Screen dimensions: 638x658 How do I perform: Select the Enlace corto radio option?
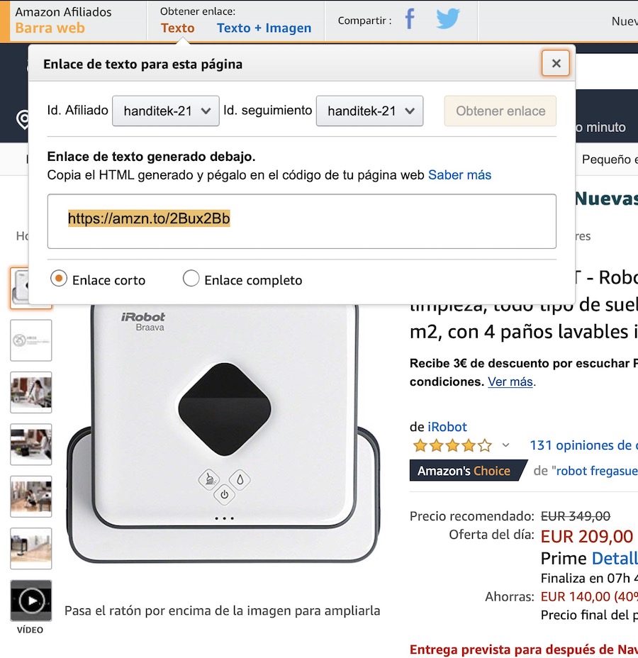click(58, 279)
